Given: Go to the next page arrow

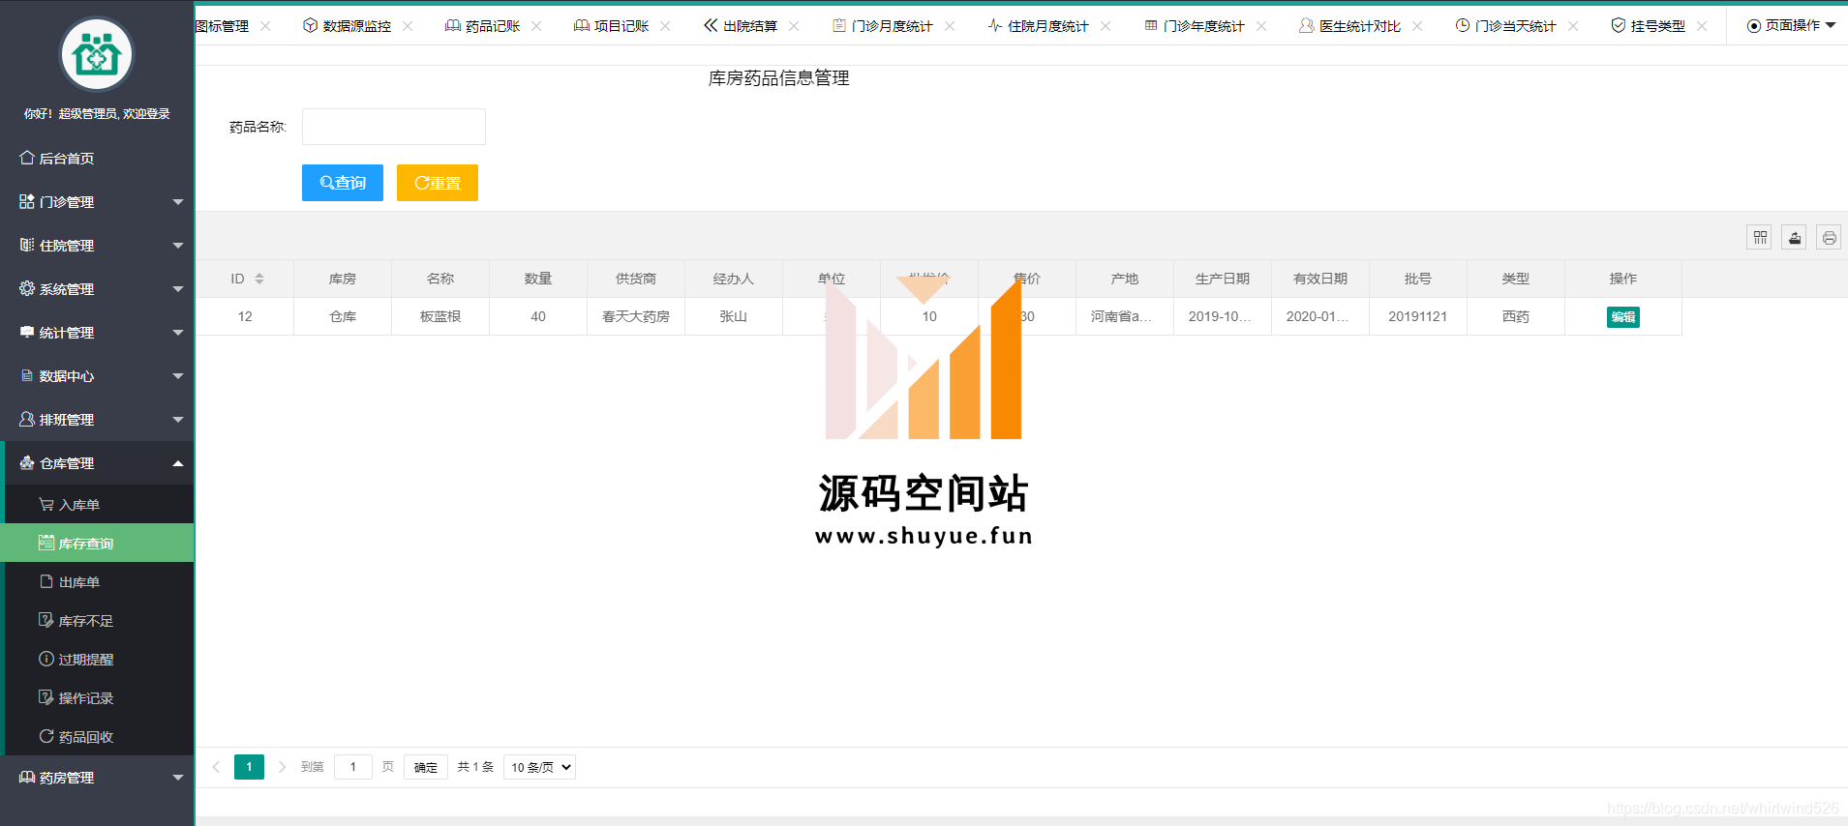Looking at the screenshot, I should pyautogui.click(x=282, y=767).
